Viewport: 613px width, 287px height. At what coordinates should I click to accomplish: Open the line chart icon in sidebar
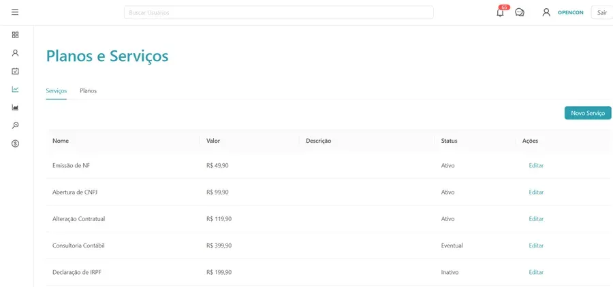pyautogui.click(x=15, y=89)
